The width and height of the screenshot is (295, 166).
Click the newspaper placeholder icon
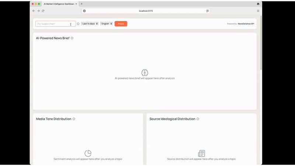tap(201, 153)
